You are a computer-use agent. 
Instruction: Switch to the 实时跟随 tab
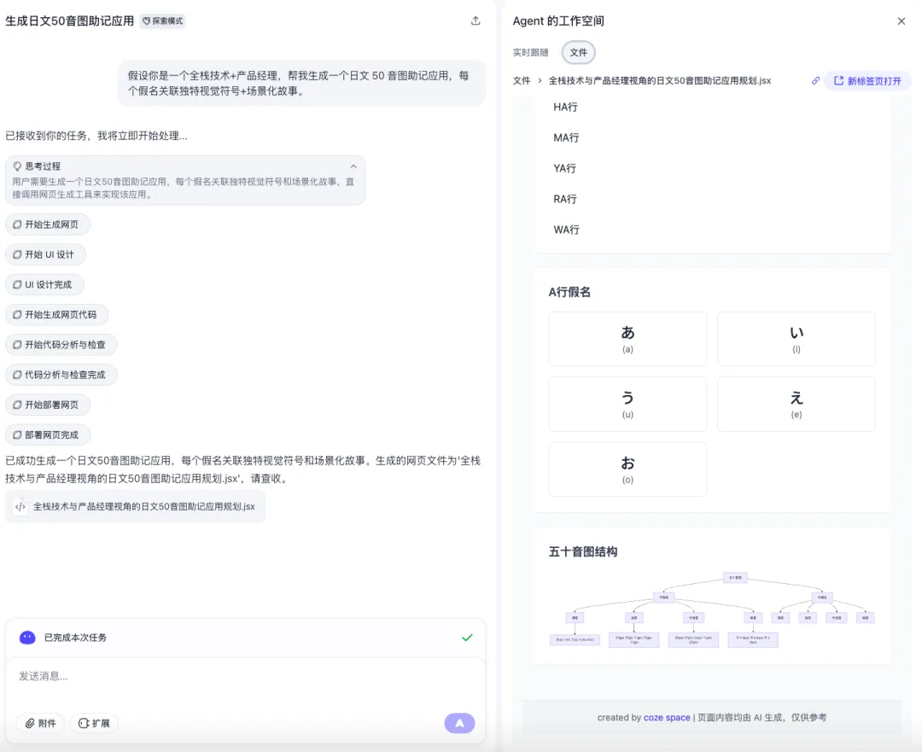531,53
